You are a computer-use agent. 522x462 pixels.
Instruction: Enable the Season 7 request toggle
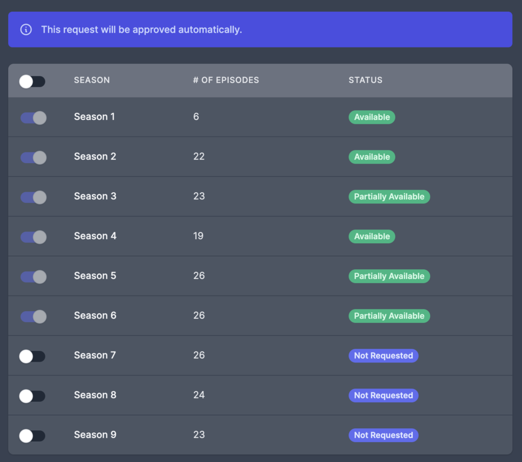pos(32,356)
